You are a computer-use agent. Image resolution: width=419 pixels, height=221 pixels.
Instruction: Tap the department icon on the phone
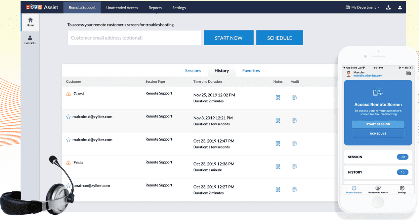[408, 73]
